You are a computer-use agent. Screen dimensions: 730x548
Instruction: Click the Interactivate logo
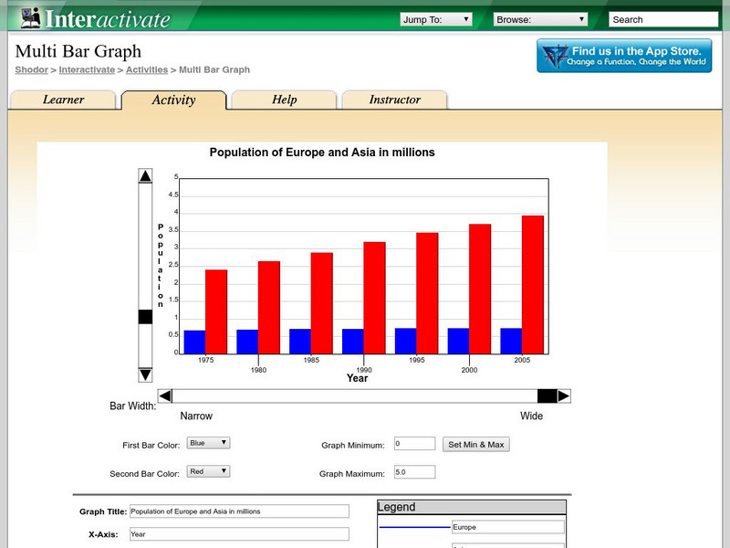(x=96, y=18)
